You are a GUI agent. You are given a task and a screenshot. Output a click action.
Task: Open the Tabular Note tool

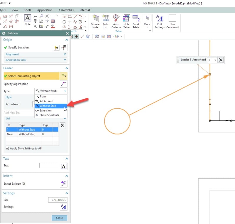click(x=95, y=21)
